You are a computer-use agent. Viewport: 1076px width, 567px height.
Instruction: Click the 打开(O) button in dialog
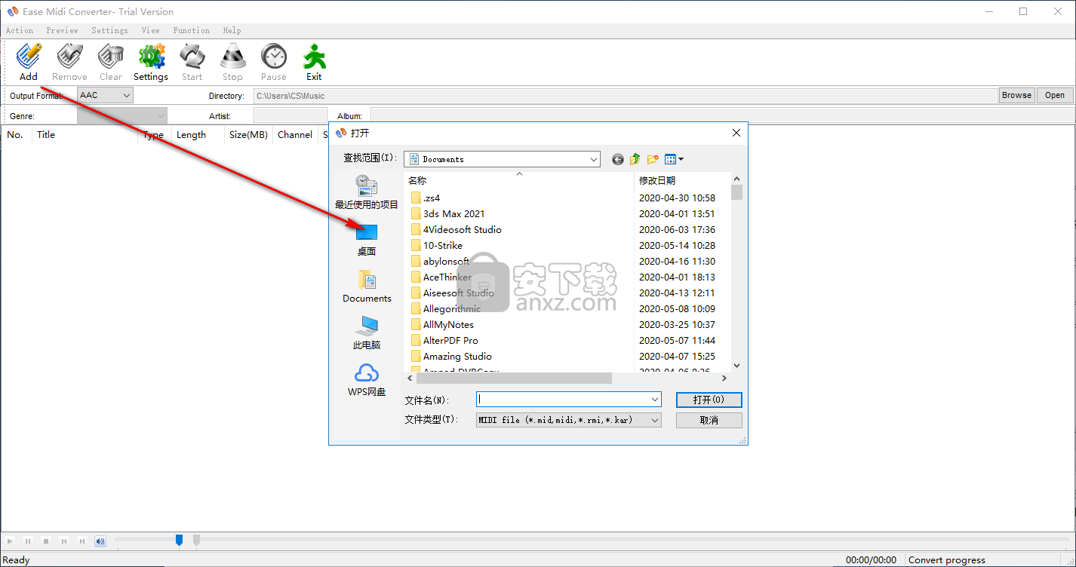pyautogui.click(x=709, y=400)
